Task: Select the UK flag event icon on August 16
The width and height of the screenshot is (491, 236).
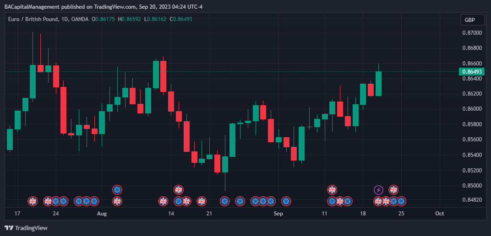Action: point(186,201)
